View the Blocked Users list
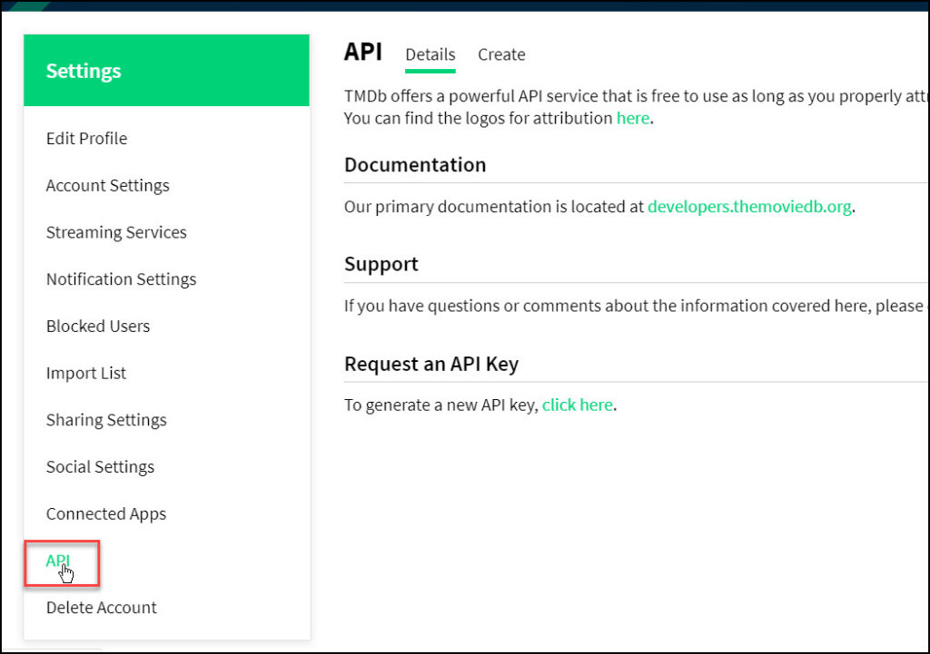 coord(97,326)
